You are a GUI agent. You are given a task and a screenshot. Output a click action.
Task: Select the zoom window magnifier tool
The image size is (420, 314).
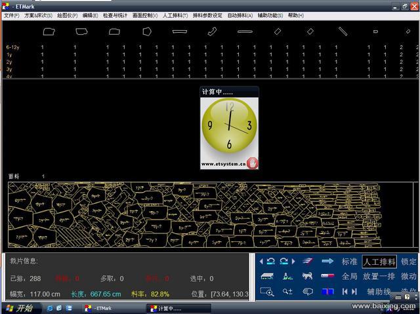267,292
